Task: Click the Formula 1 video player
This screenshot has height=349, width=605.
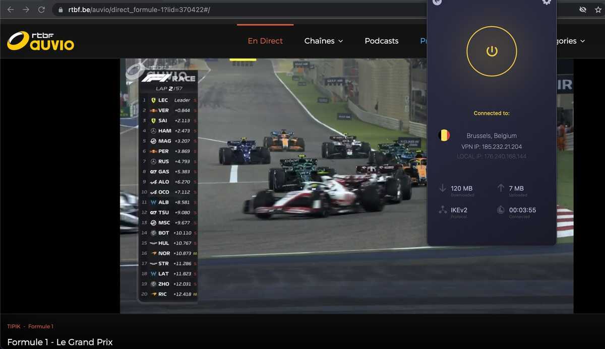Action: [346, 186]
